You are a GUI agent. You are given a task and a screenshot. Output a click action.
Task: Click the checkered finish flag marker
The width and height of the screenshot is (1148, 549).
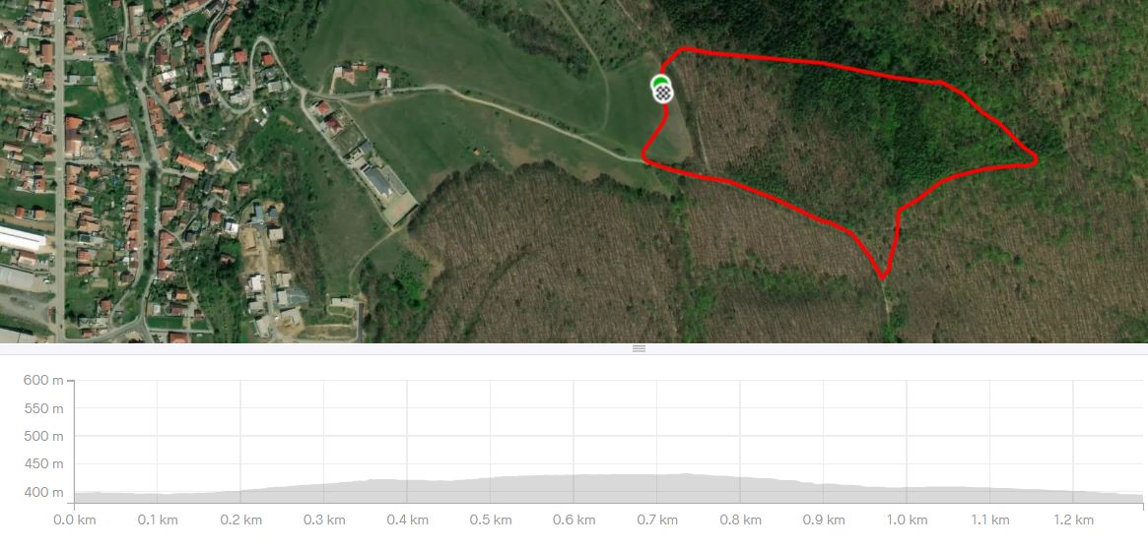(x=663, y=92)
